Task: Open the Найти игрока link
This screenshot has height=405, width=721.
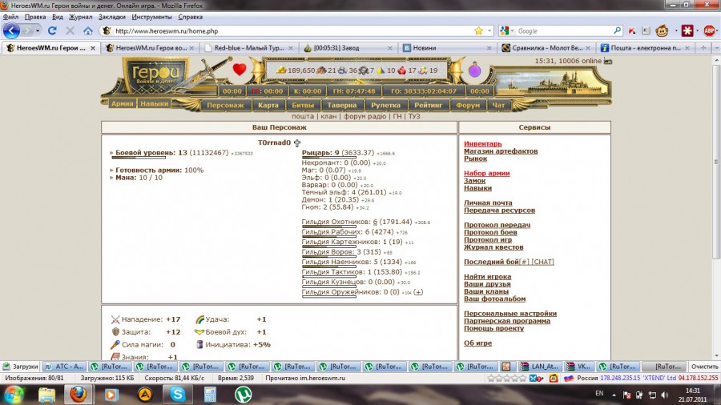Action: (487, 276)
